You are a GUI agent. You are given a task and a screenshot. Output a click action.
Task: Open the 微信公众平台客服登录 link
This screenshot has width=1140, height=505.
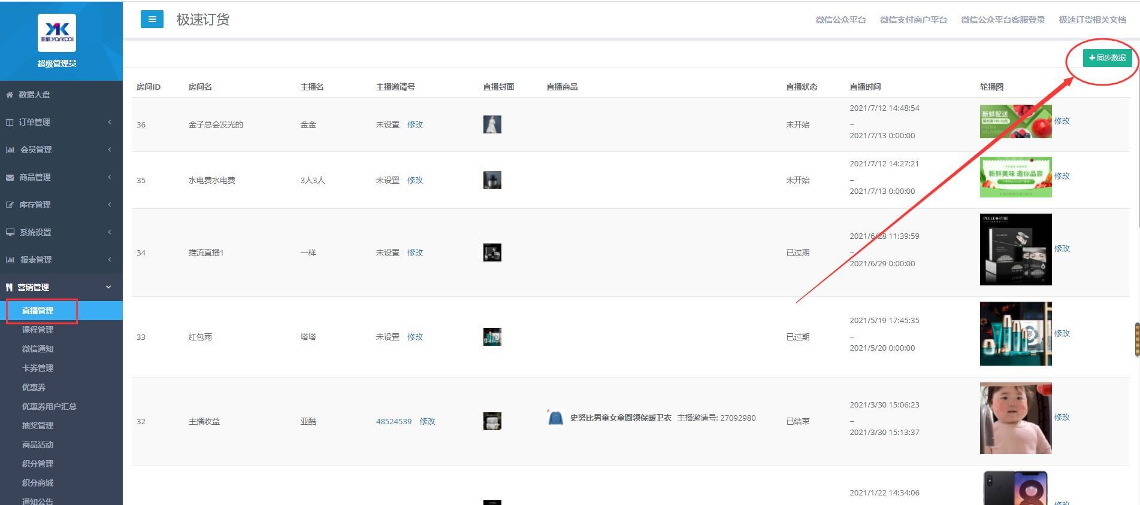[1003, 20]
